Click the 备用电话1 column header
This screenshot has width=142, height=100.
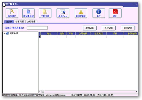pos(131,34)
